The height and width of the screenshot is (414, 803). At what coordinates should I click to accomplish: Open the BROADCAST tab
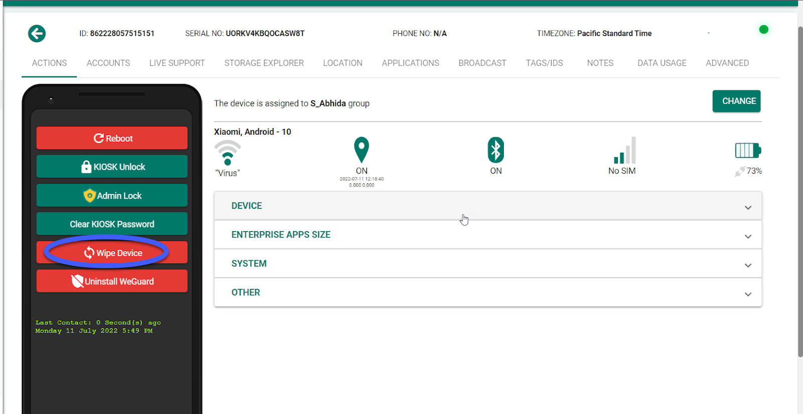482,63
